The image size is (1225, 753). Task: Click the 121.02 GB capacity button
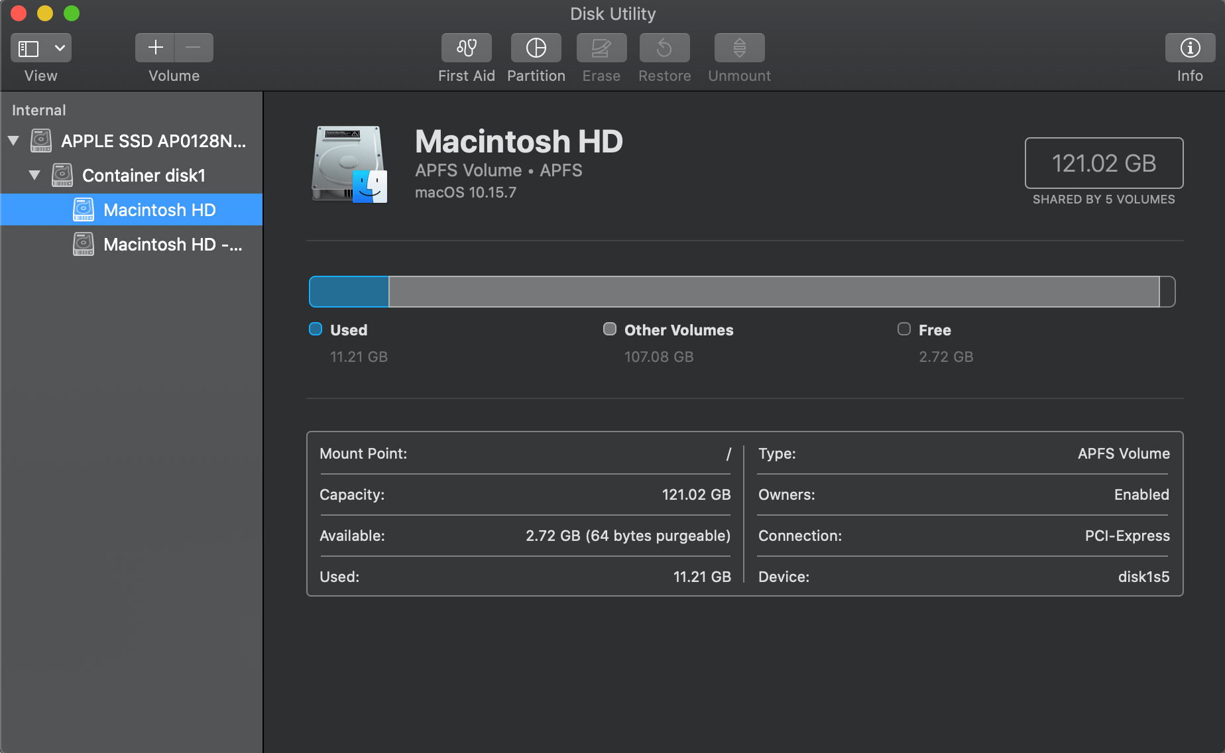point(1103,163)
